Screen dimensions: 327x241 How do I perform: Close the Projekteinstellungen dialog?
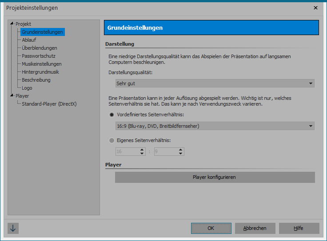pos(315,8)
